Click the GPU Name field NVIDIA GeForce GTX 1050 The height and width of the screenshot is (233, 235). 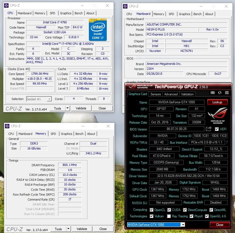point(176,102)
